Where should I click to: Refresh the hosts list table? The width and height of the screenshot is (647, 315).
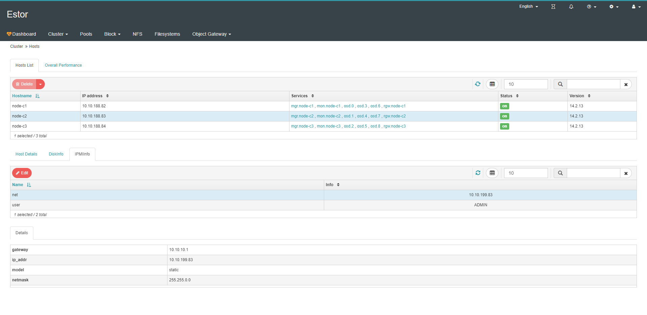coord(477,84)
